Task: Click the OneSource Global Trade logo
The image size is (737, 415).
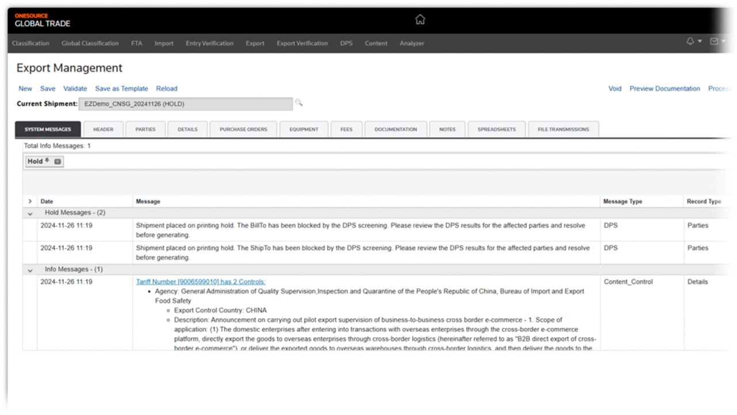Action: tap(42, 21)
